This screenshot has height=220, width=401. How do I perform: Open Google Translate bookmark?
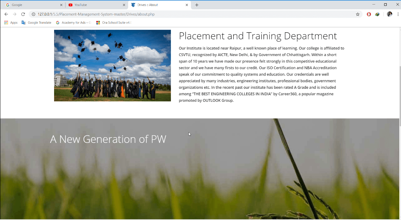click(36, 23)
